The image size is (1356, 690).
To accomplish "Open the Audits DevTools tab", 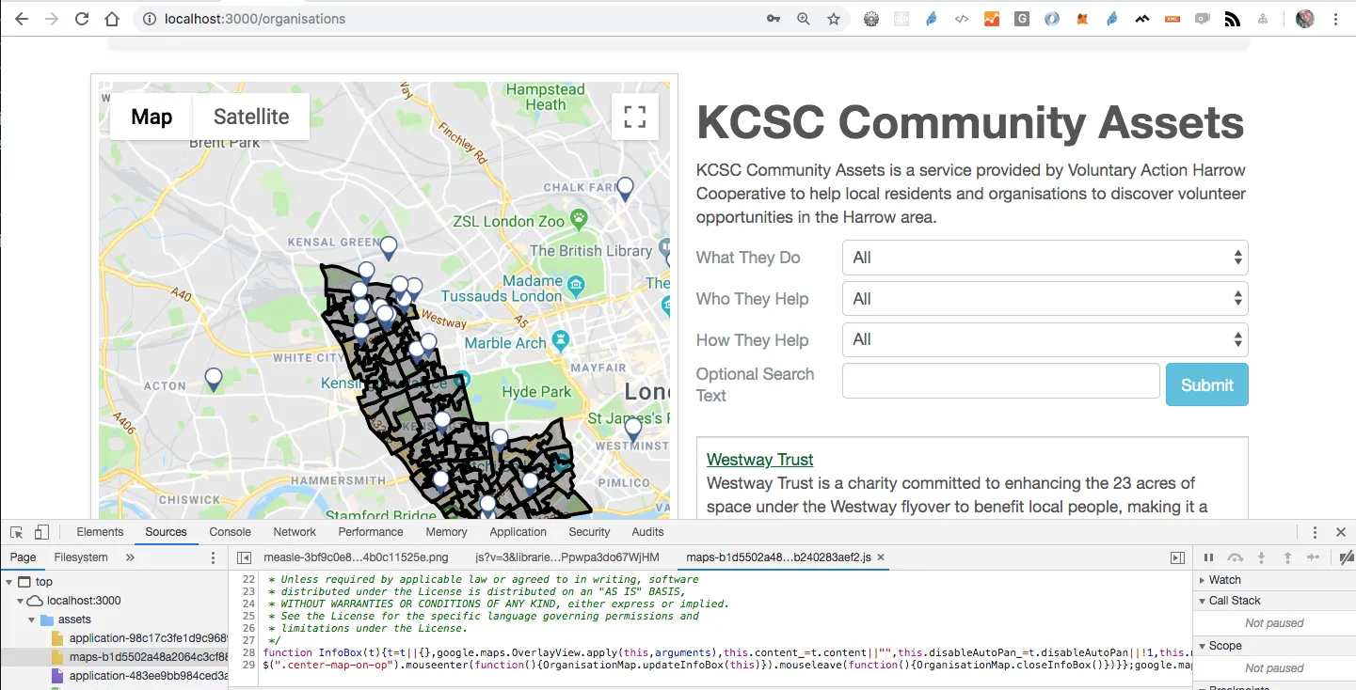I will coord(647,532).
